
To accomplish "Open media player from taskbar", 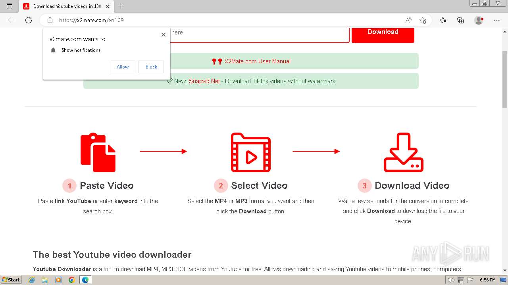I will click(x=58, y=280).
